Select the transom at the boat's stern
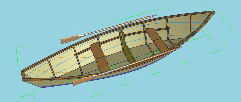241x102 pixels. (23, 75)
